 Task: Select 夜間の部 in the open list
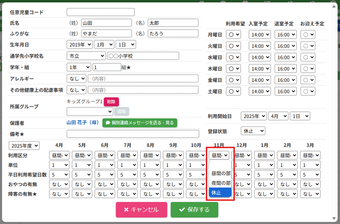221,183
